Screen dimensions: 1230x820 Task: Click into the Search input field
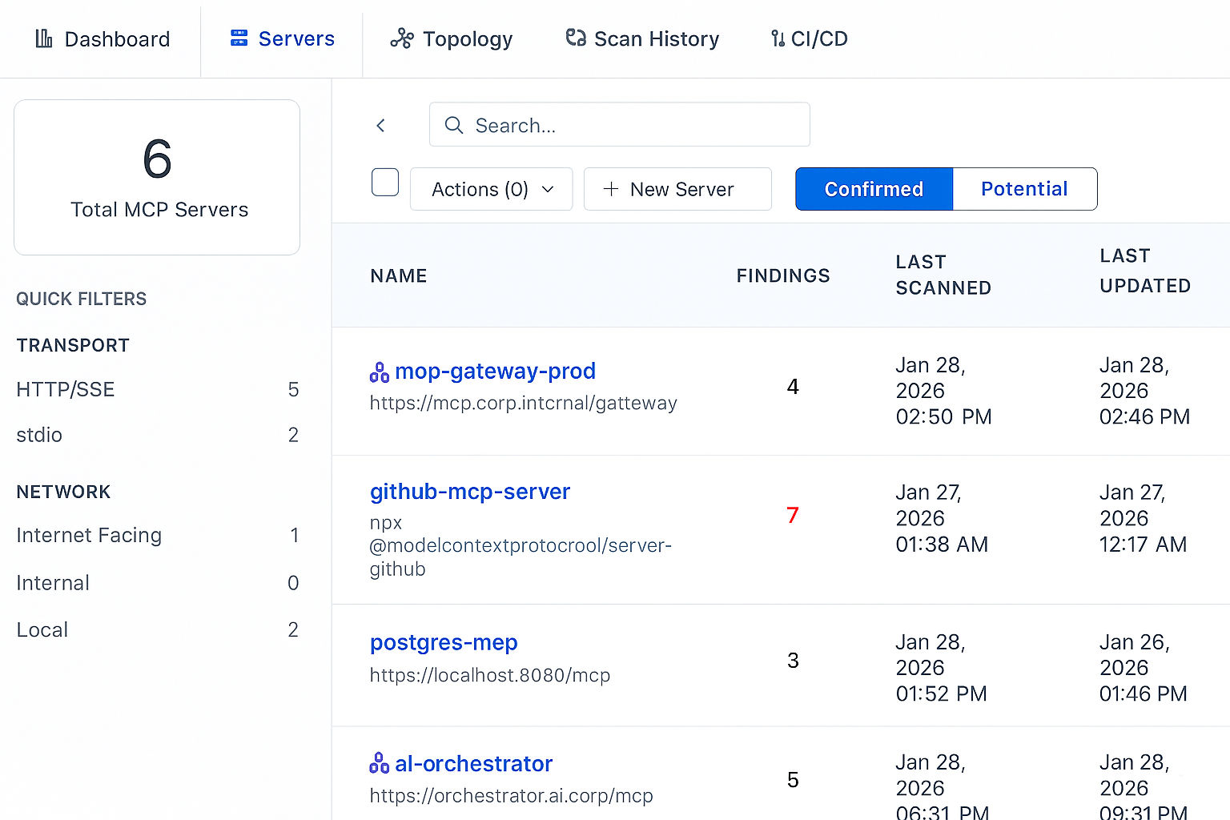(633, 125)
